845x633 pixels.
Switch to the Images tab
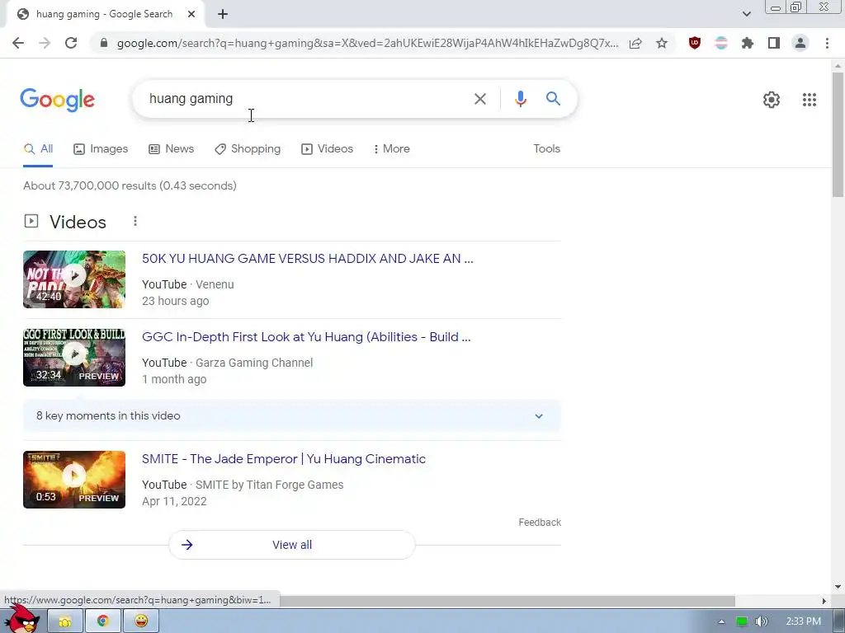point(101,149)
